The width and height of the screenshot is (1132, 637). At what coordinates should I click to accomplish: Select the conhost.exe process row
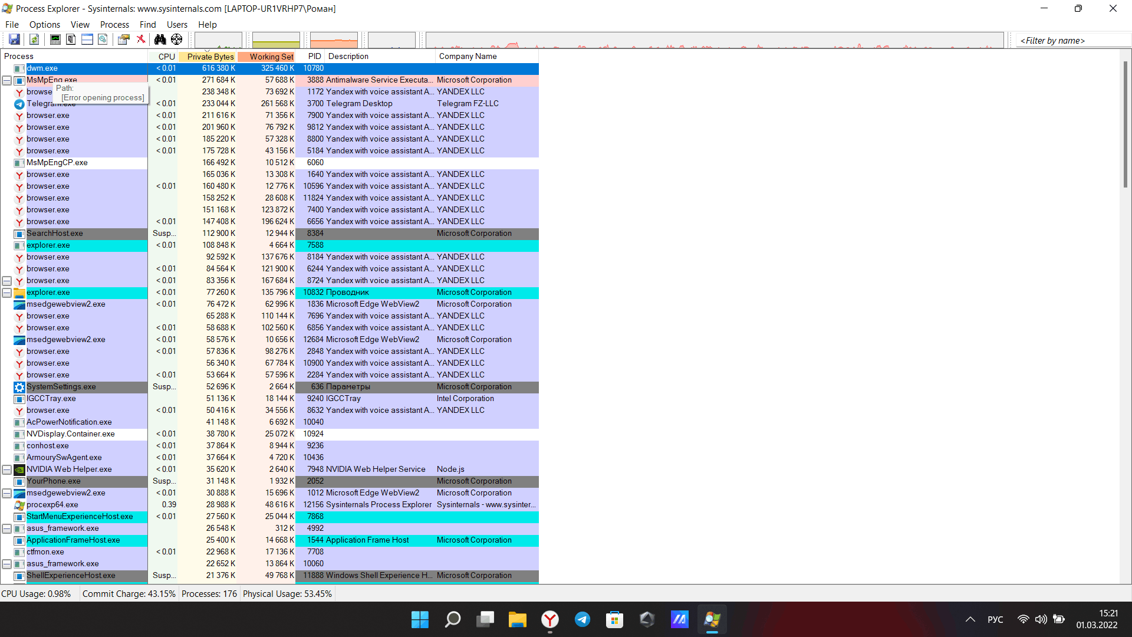(x=269, y=446)
